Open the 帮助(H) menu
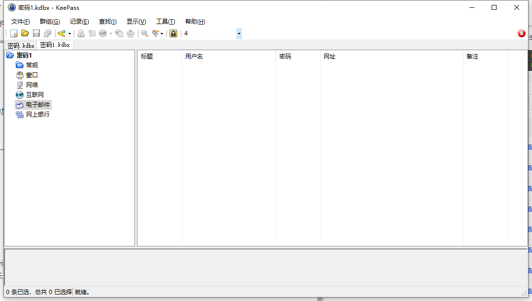 pyautogui.click(x=195, y=22)
